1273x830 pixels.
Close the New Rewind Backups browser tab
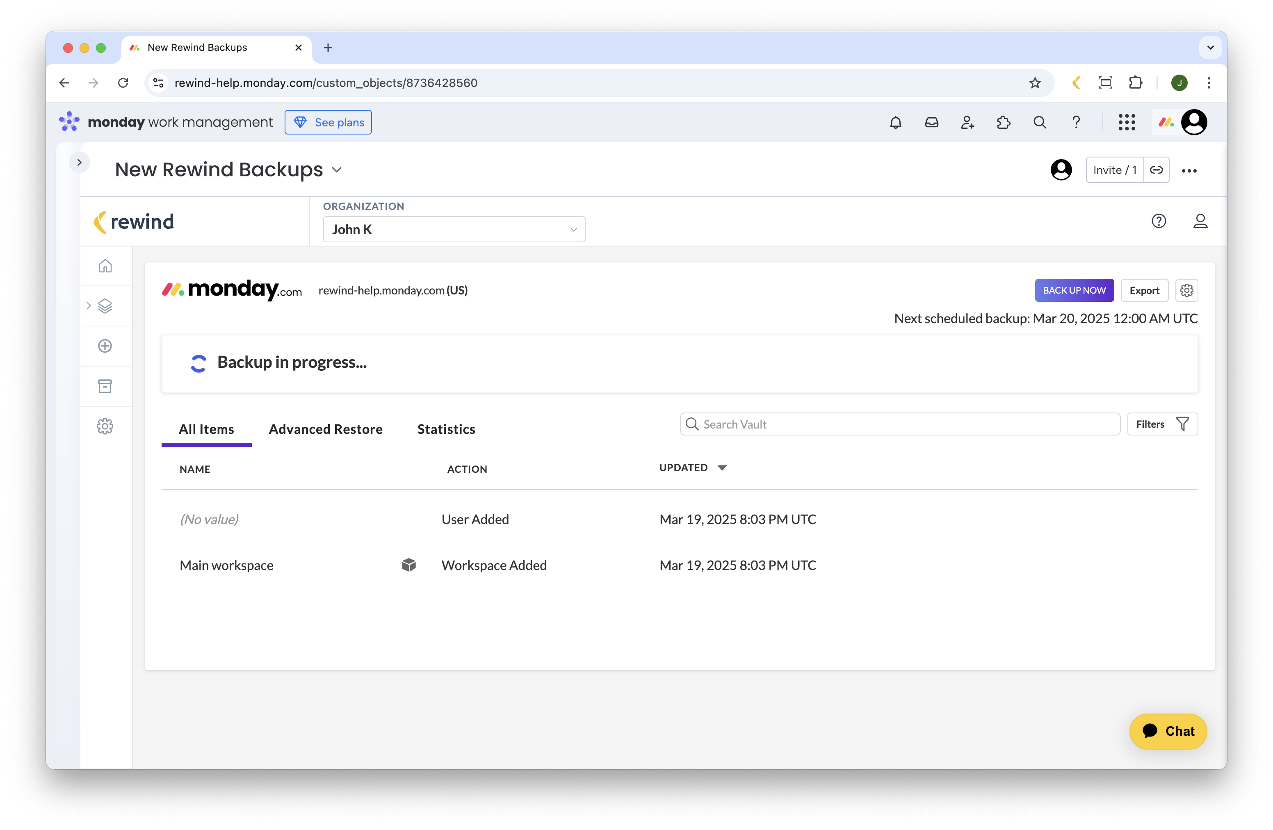coord(299,48)
